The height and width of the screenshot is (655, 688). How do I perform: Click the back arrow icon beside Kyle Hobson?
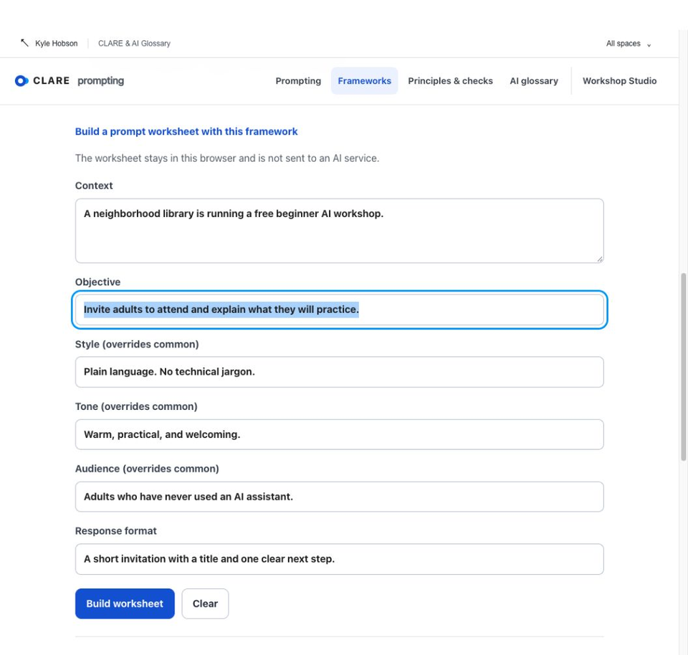pyautogui.click(x=24, y=42)
